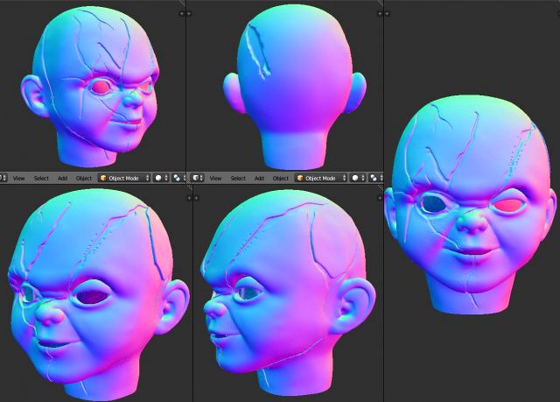560x402 pixels.
Task: Open Add menu under the angled-face viewport
Action: click(62, 178)
